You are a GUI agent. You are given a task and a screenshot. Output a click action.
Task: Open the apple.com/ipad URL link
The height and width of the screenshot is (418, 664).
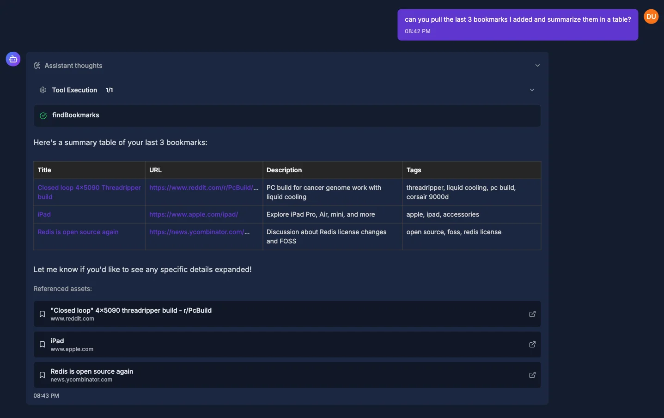pos(194,214)
